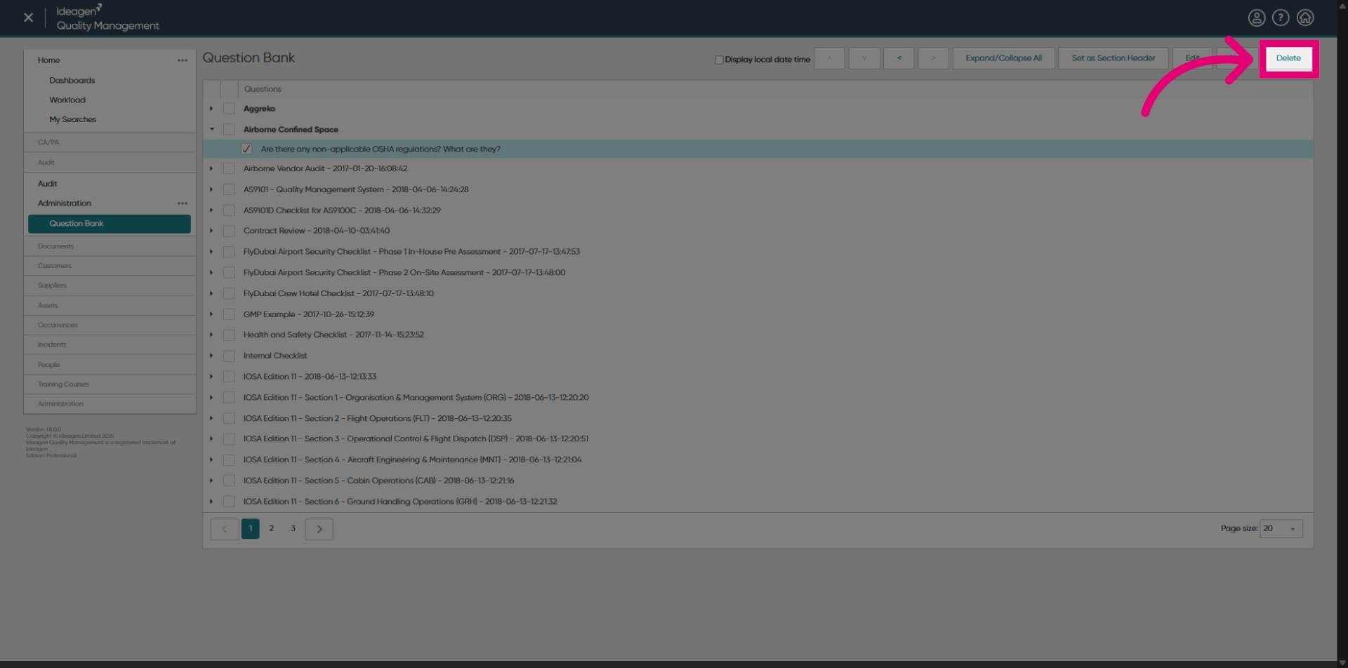Tick the GMP Example checkbox
1348x668 pixels.
point(229,314)
